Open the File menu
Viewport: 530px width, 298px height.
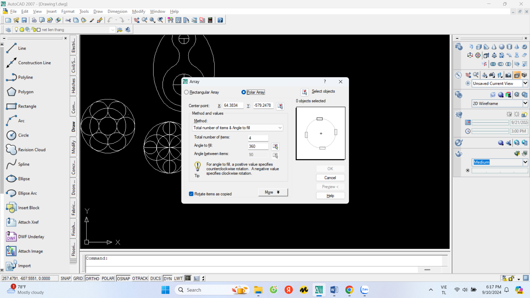(13, 11)
